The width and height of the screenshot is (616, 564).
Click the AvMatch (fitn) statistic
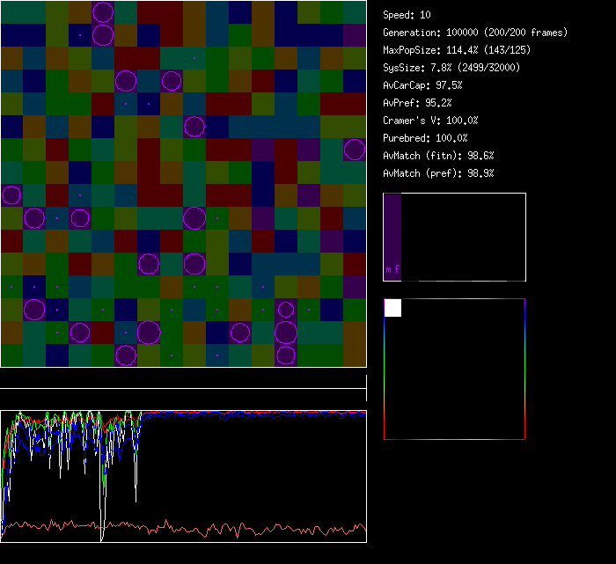438,156
